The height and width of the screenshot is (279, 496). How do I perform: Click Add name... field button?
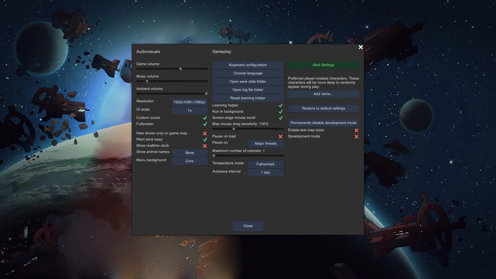(x=323, y=94)
